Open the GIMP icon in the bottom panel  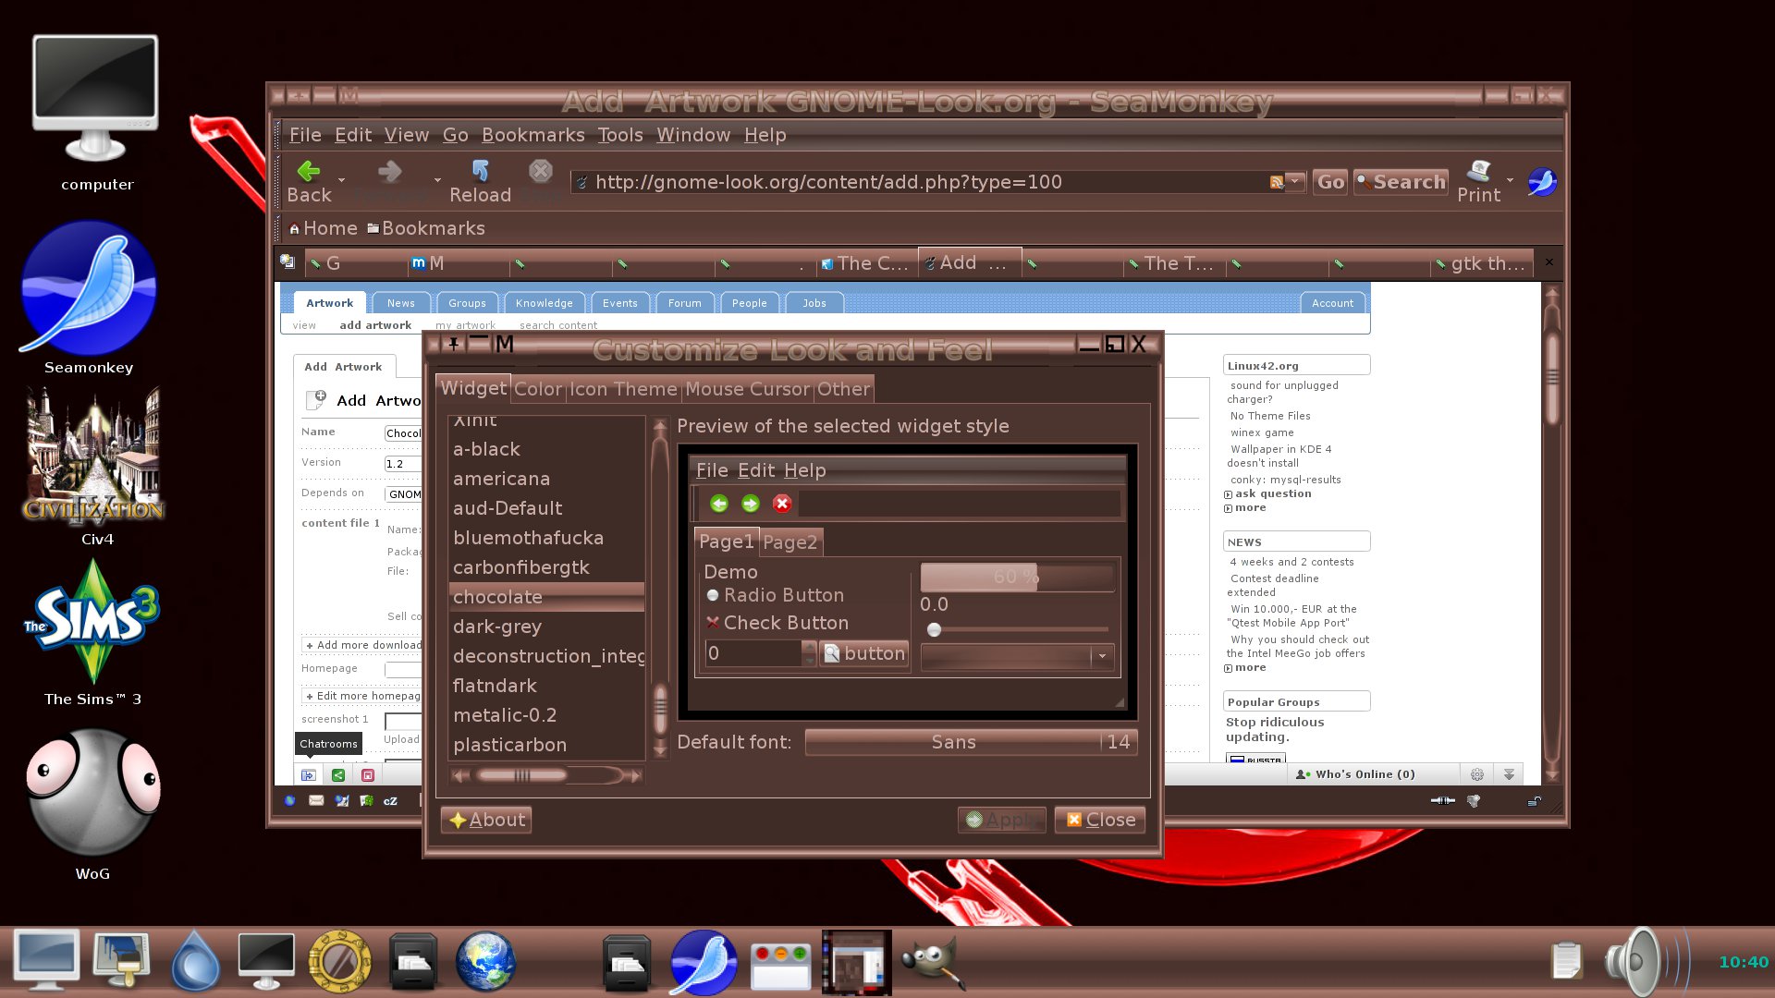coord(932,963)
